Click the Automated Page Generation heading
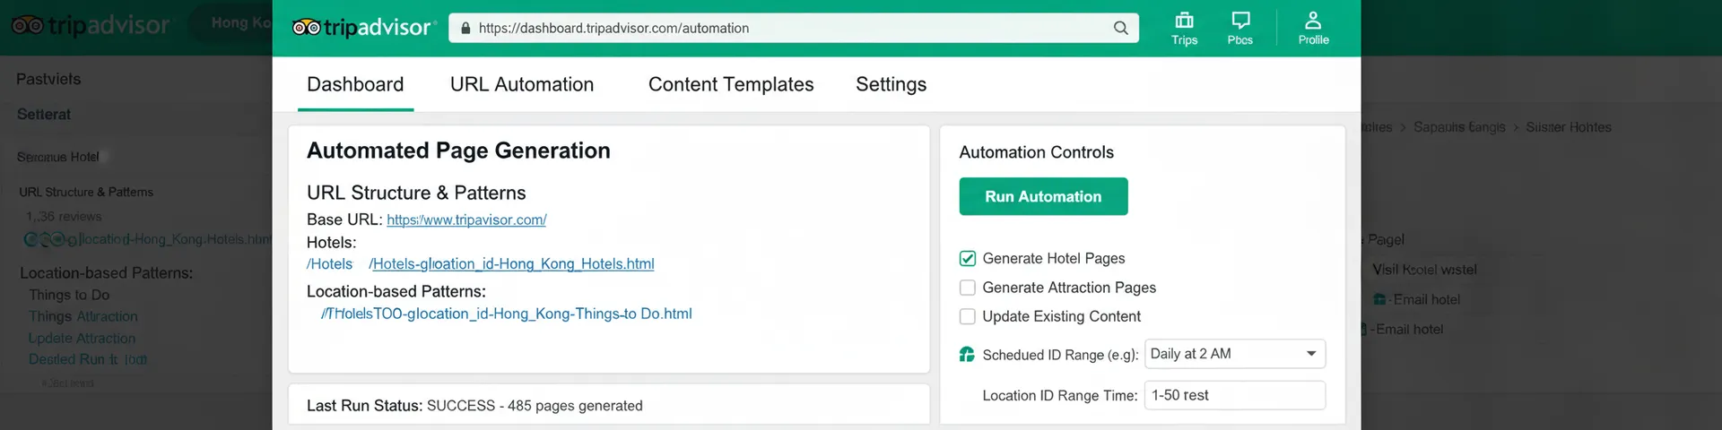 click(x=458, y=150)
